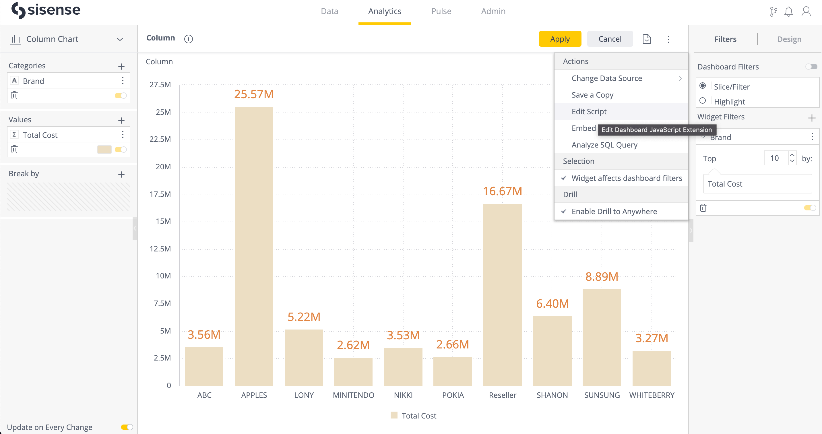
Task: Click the Total Cost color swatch
Action: 104,149
